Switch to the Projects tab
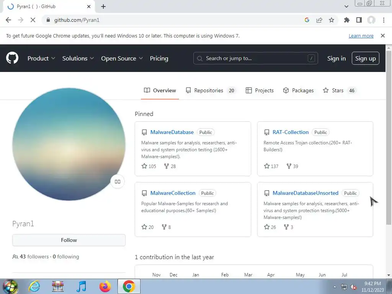This screenshot has height=294, width=392. [260, 90]
